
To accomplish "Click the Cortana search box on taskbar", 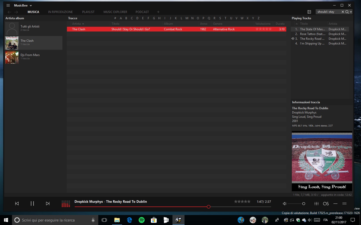I will pyautogui.click(x=55, y=220).
